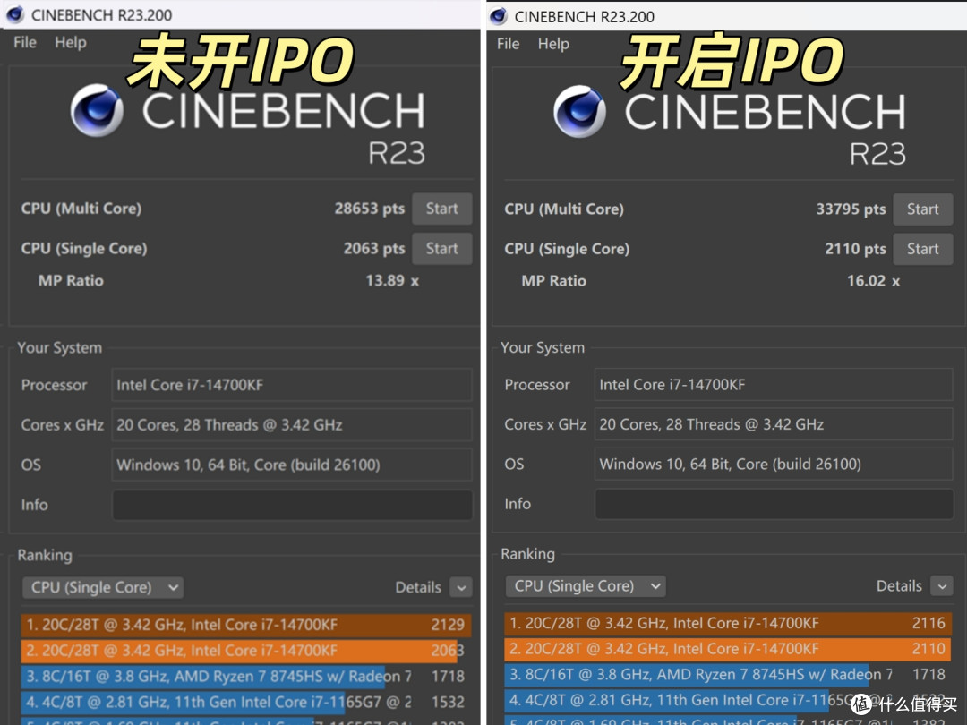Click the Processor field in right window
This screenshot has width=967, height=725.
(774, 385)
